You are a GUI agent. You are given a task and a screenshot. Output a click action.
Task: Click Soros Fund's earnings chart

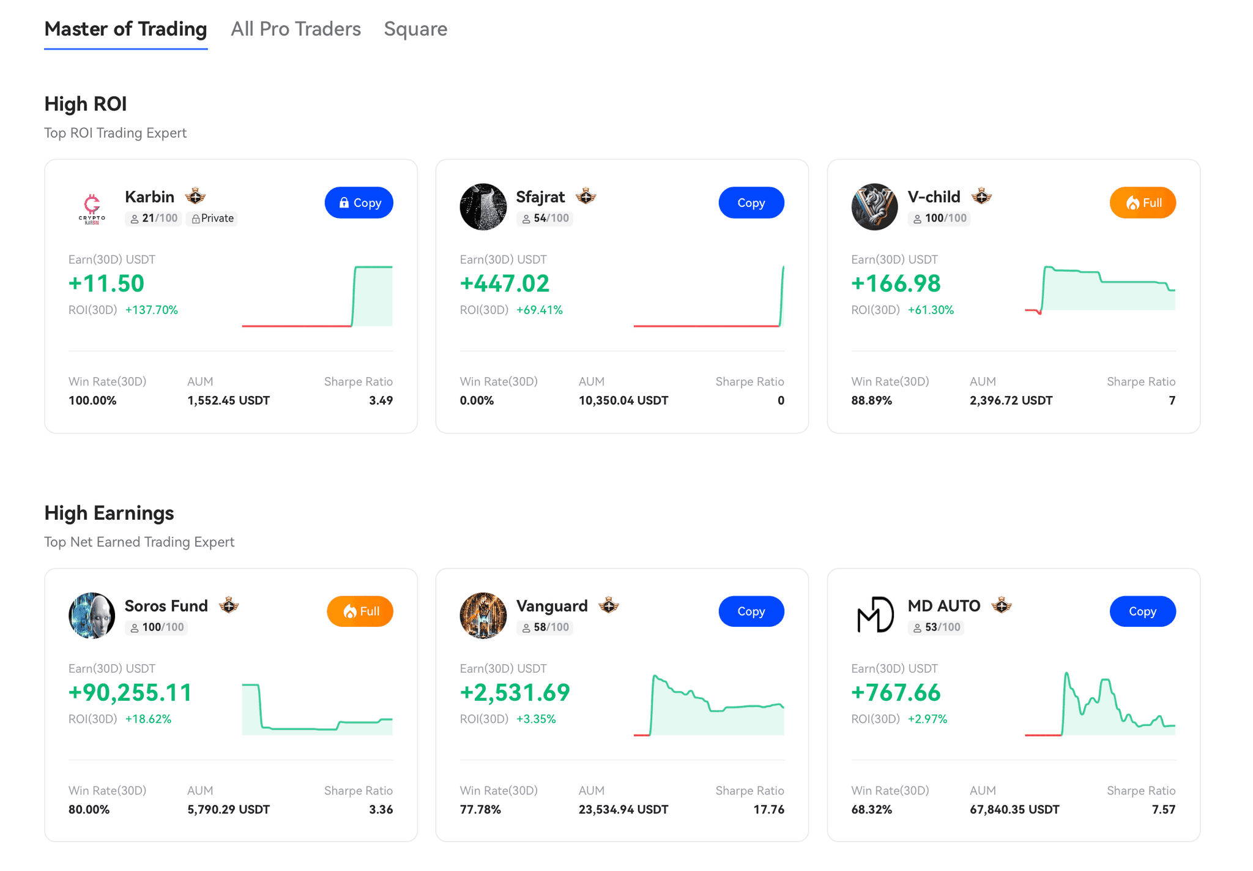[317, 708]
